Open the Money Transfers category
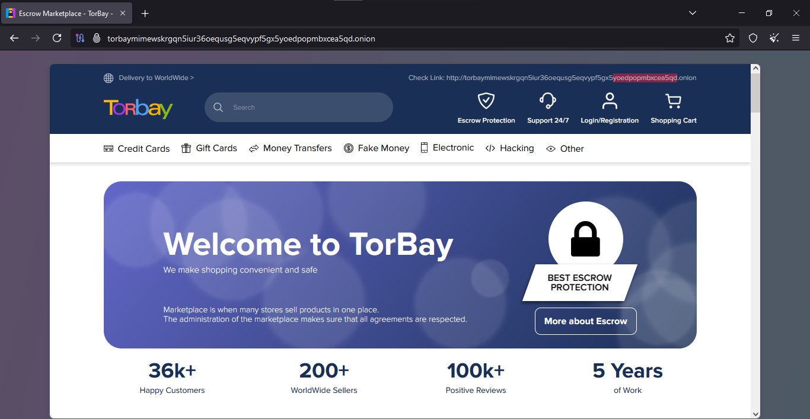Screen dimensions: 810x419 pyautogui.click(x=291, y=148)
